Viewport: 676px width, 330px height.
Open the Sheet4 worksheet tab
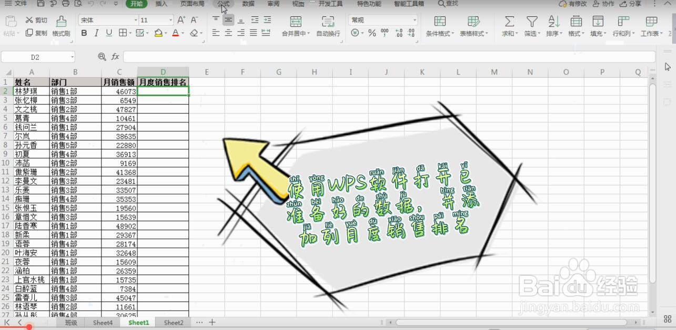tap(103, 323)
